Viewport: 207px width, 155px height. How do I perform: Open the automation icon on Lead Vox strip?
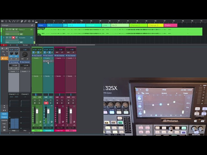pos(63,125)
